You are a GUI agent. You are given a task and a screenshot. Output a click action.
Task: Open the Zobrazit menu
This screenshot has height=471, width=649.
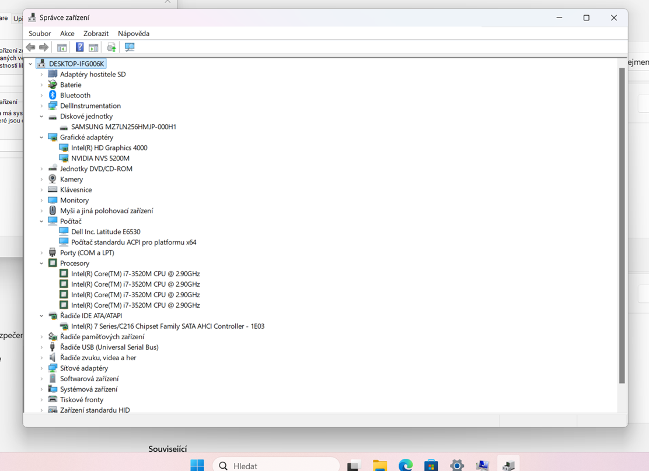pyautogui.click(x=95, y=33)
